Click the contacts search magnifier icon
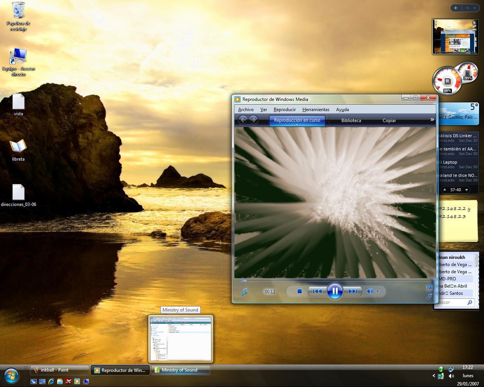 pyautogui.click(x=470, y=302)
